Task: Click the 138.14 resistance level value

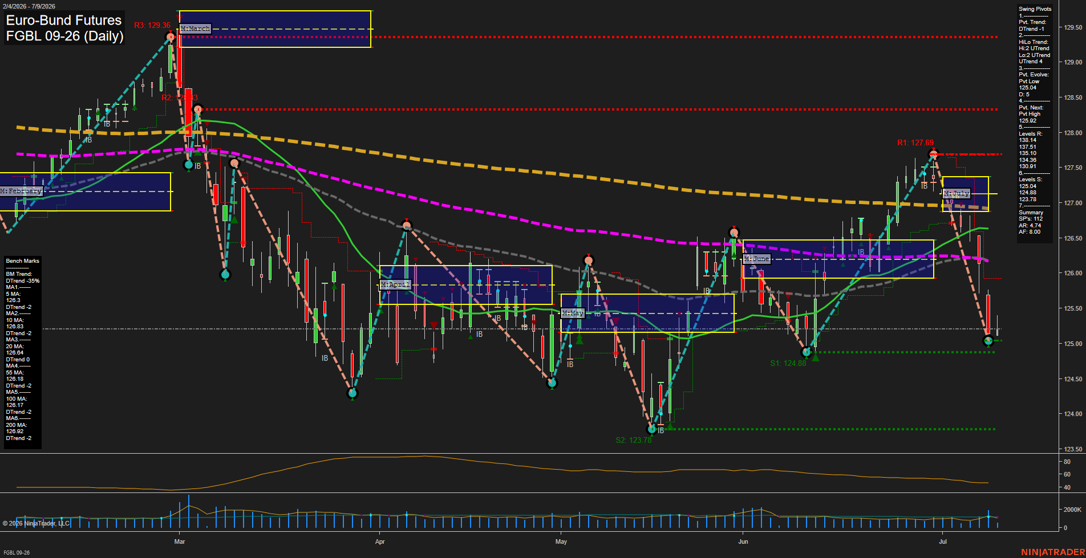Action: coord(1027,140)
